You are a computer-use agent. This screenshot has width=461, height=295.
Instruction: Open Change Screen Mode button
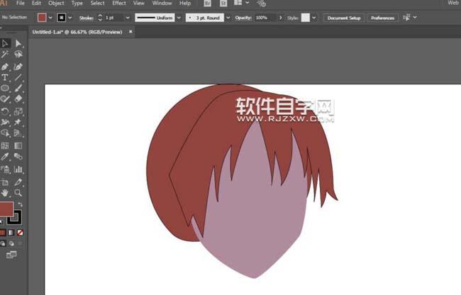[x=11, y=255]
